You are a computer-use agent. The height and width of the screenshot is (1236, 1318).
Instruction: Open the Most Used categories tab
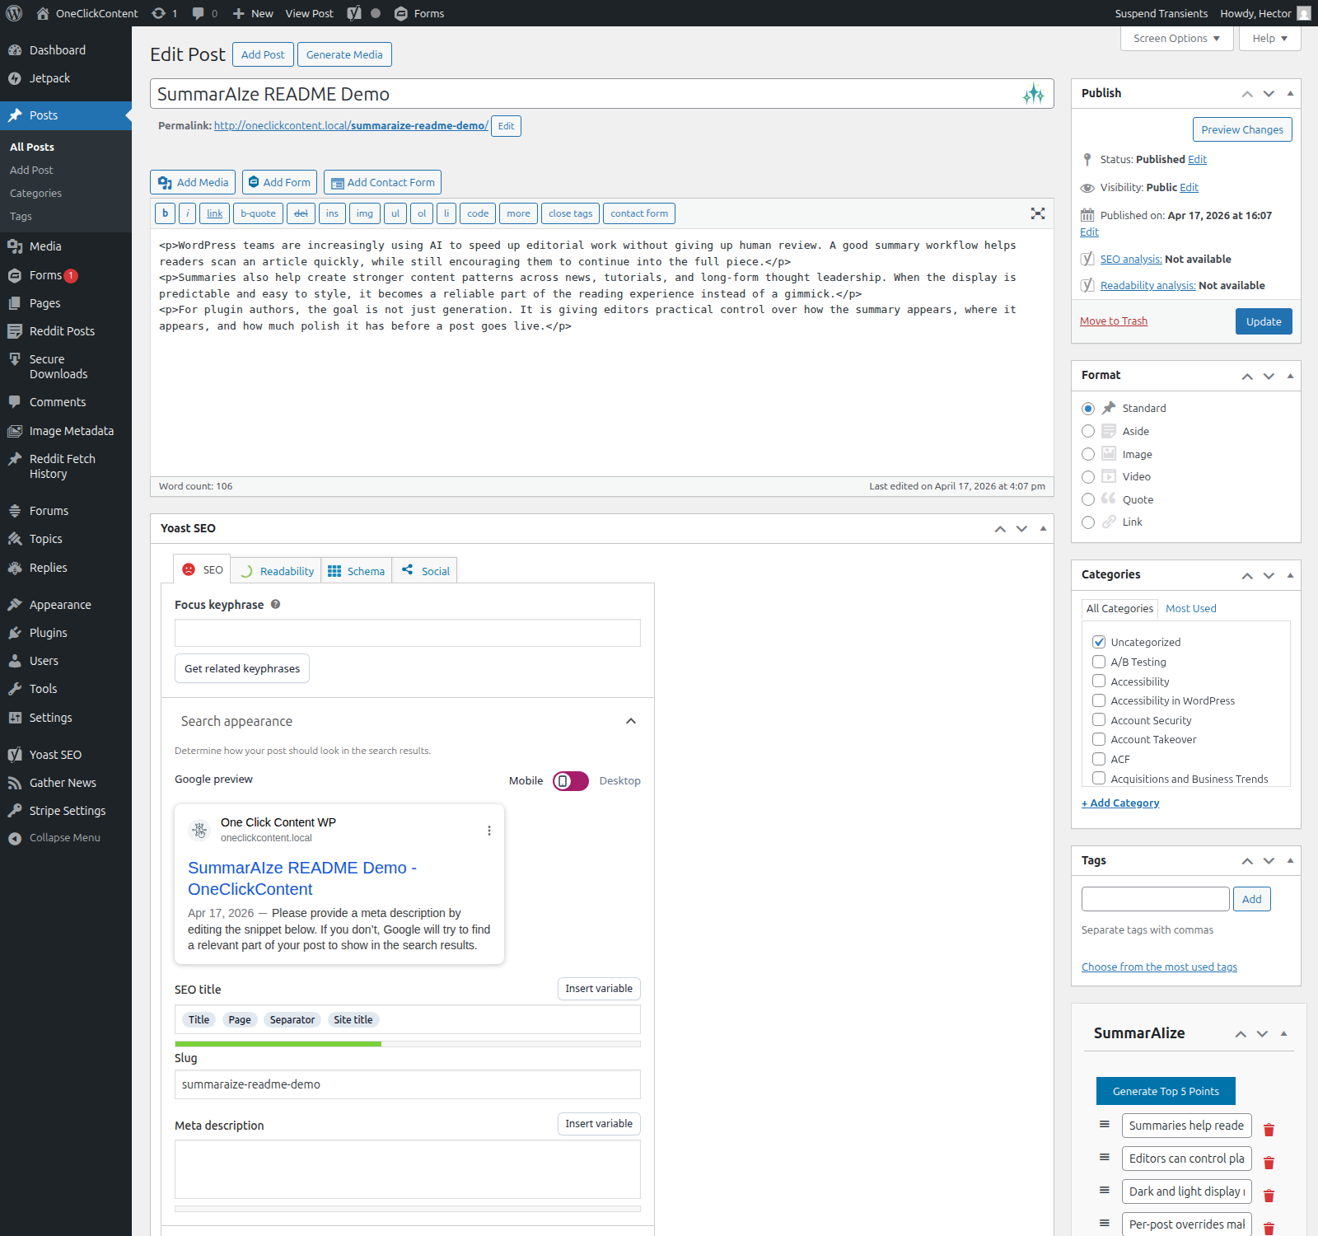[x=1190, y=608]
